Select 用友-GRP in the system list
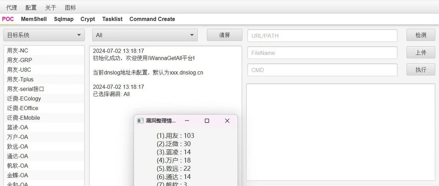The image size is (439, 186). pyautogui.click(x=44, y=60)
